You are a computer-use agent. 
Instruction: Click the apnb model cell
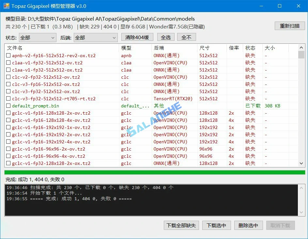(126, 56)
